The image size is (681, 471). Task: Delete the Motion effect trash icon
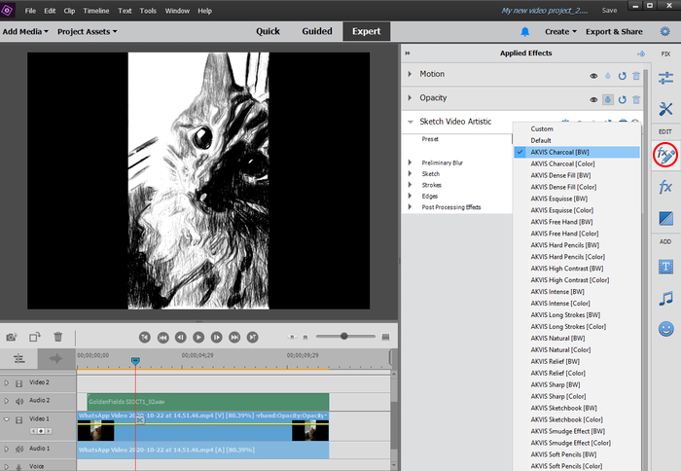pyautogui.click(x=636, y=76)
